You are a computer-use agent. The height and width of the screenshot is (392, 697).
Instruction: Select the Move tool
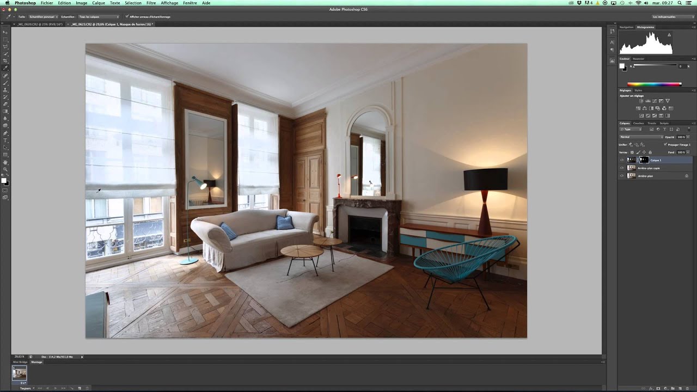pos(5,32)
